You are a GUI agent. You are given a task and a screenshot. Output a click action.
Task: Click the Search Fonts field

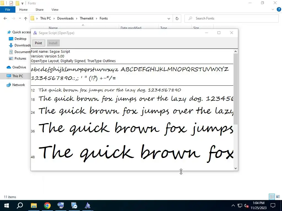tap(231, 18)
